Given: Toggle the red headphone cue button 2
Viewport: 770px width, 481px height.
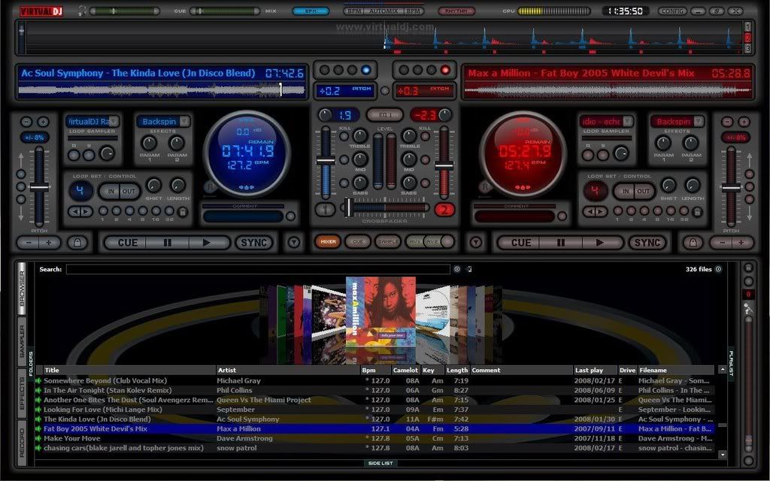Looking at the screenshot, I should [x=444, y=210].
